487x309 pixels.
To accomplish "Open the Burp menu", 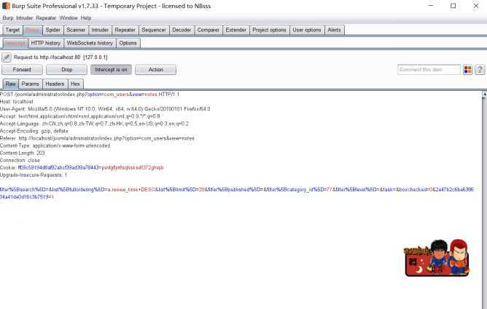I will coord(8,18).
